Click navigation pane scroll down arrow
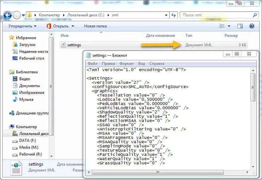Screen dimensions: 262x180 point(51,156)
